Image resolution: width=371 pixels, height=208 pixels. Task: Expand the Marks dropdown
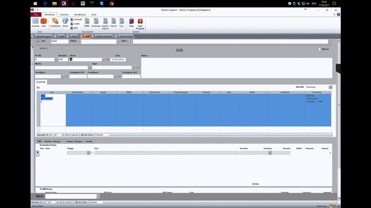(89, 68)
